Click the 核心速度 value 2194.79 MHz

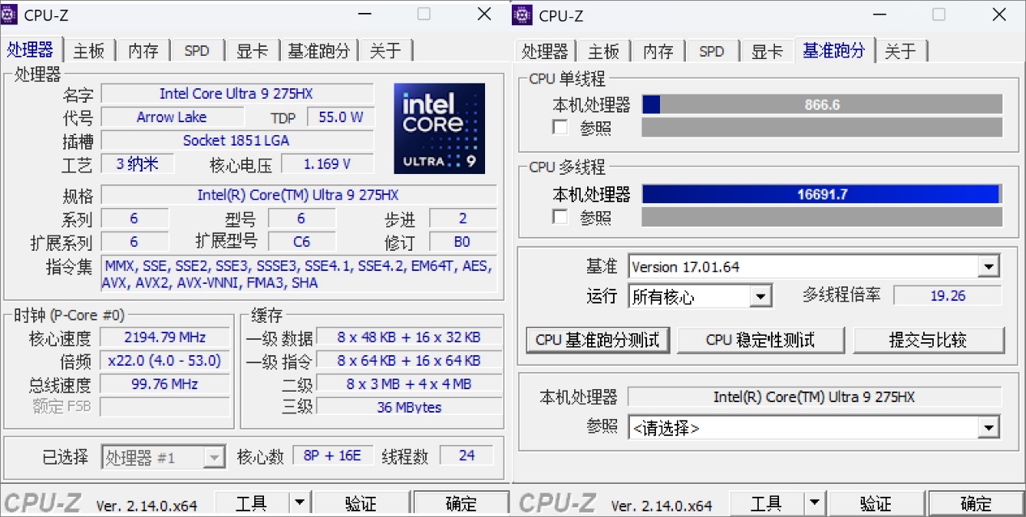[x=164, y=337]
